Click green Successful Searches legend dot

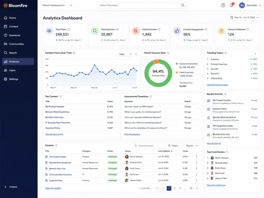(177, 64)
